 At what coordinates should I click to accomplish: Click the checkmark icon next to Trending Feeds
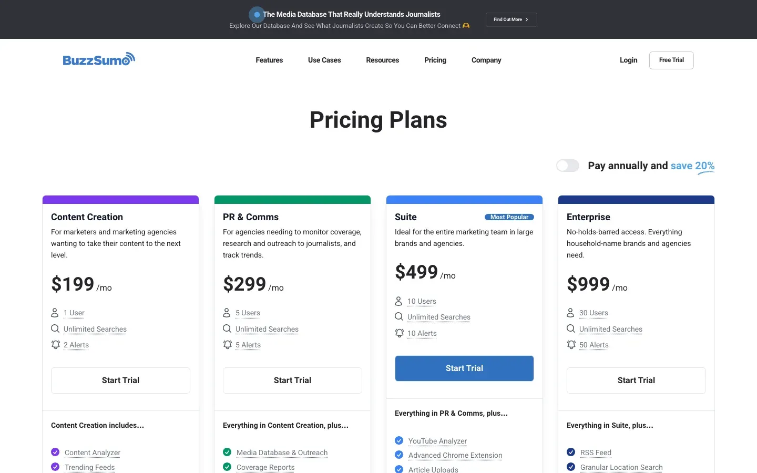[x=55, y=467]
